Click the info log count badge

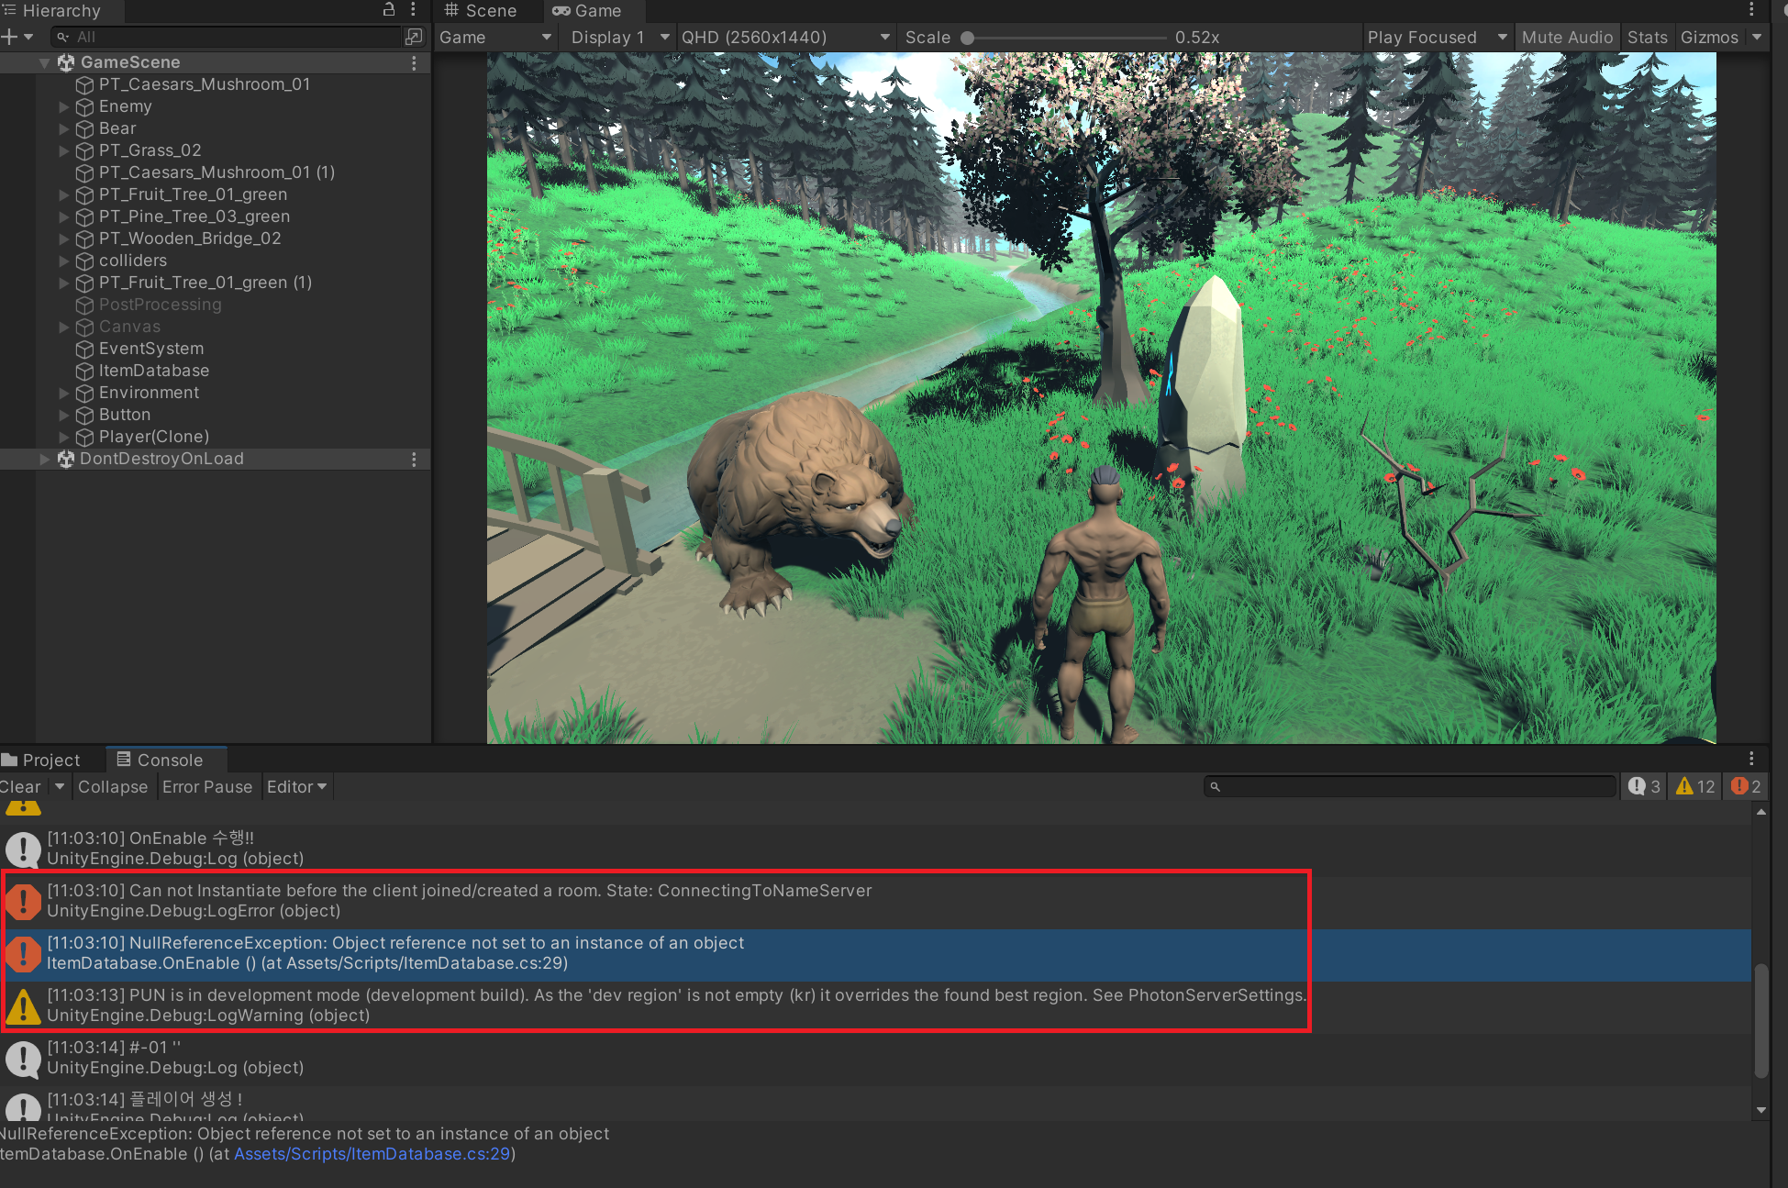pos(1644,786)
